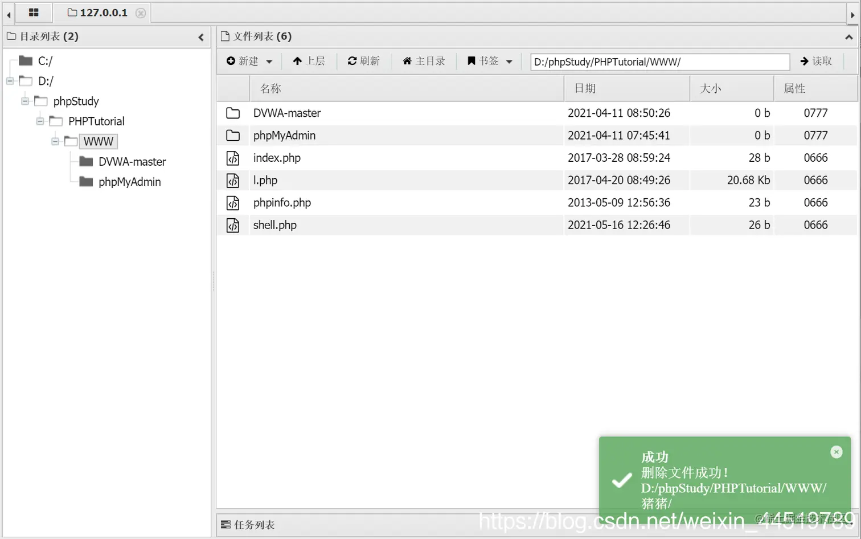
Task: Click shell.php file icon
Action: tap(233, 225)
